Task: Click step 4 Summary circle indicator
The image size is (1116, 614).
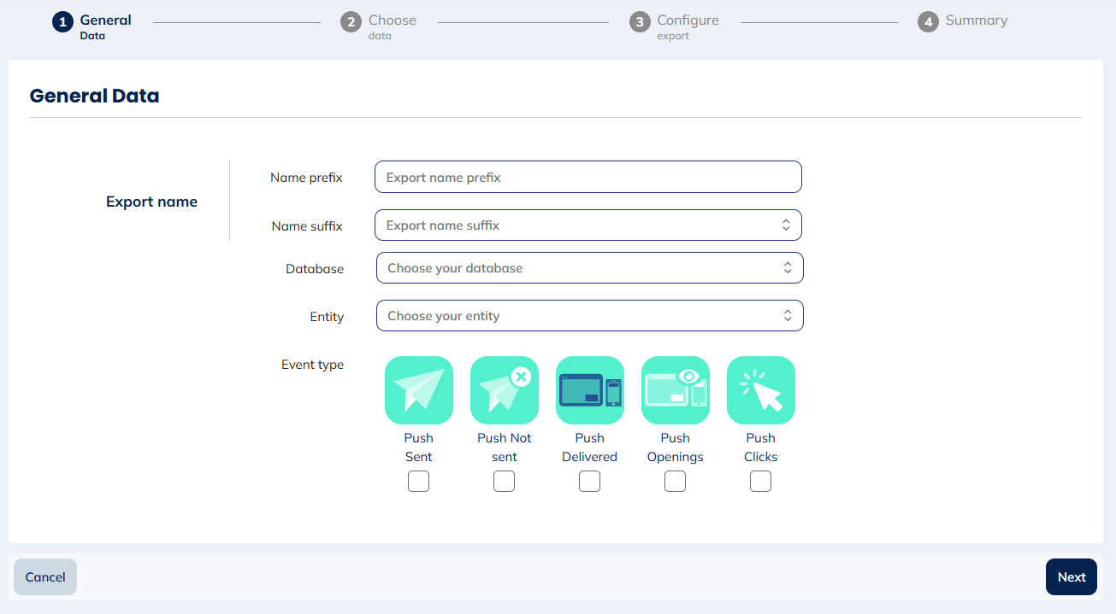Action: 929,21
